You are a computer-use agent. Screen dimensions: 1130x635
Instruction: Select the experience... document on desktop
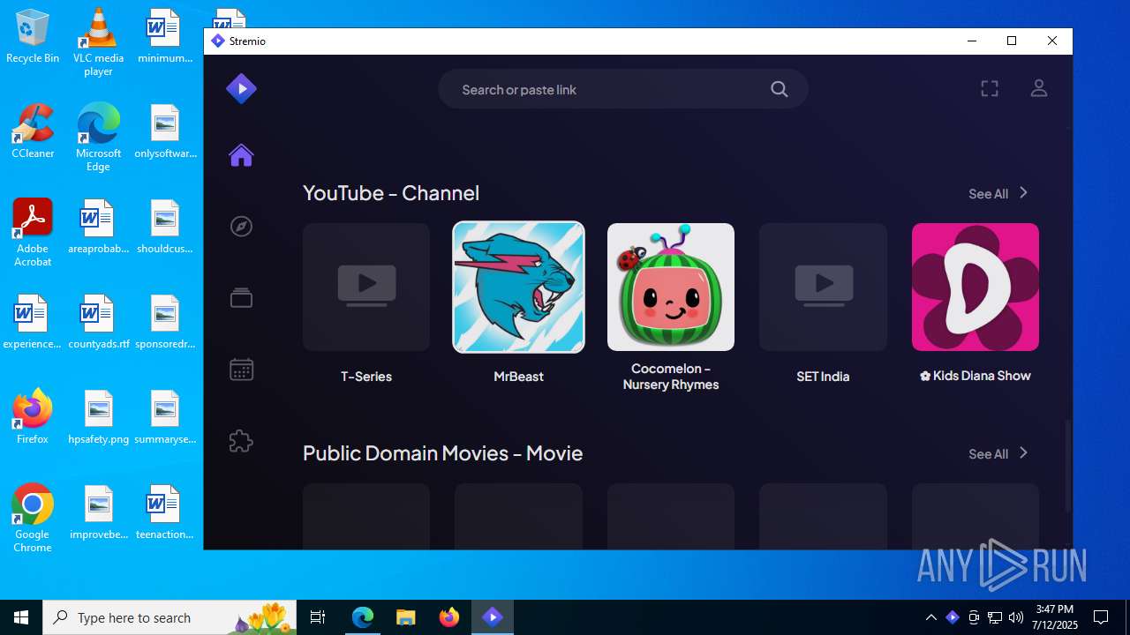coord(33,322)
